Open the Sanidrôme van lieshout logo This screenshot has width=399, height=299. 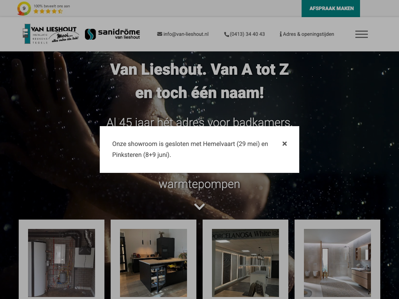pos(112,34)
